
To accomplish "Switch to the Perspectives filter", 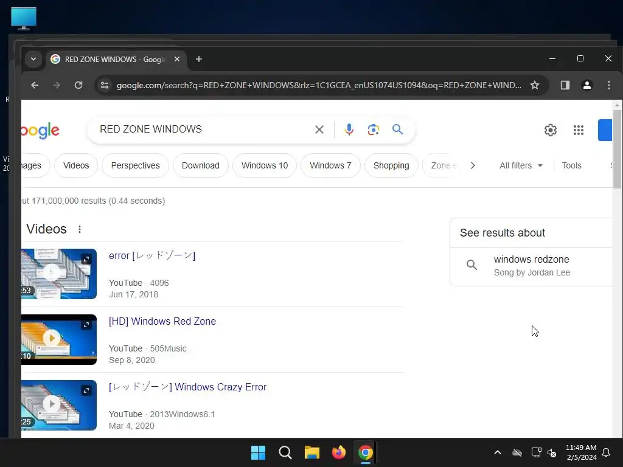I will 136,165.
